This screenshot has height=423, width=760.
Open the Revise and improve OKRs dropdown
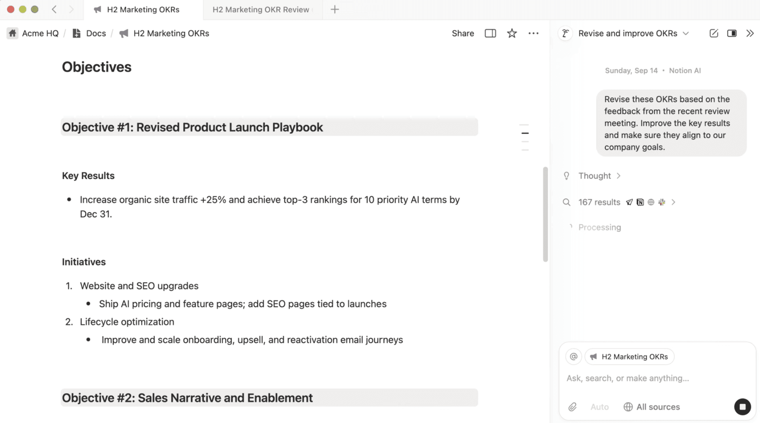pyautogui.click(x=686, y=33)
